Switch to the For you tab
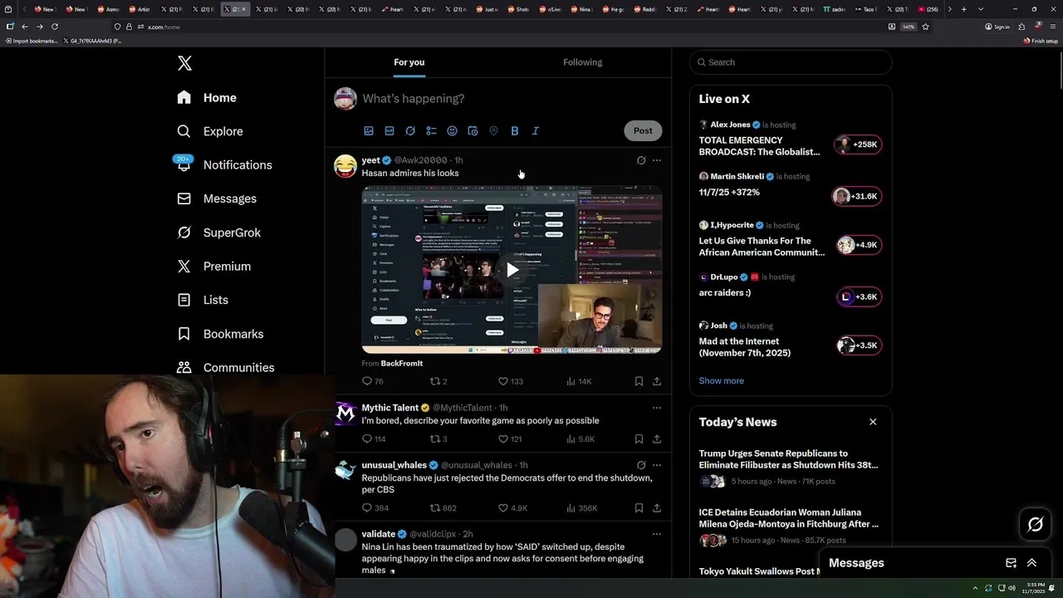The width and height of the screenshot is (1063, 598). pos(409,62)
